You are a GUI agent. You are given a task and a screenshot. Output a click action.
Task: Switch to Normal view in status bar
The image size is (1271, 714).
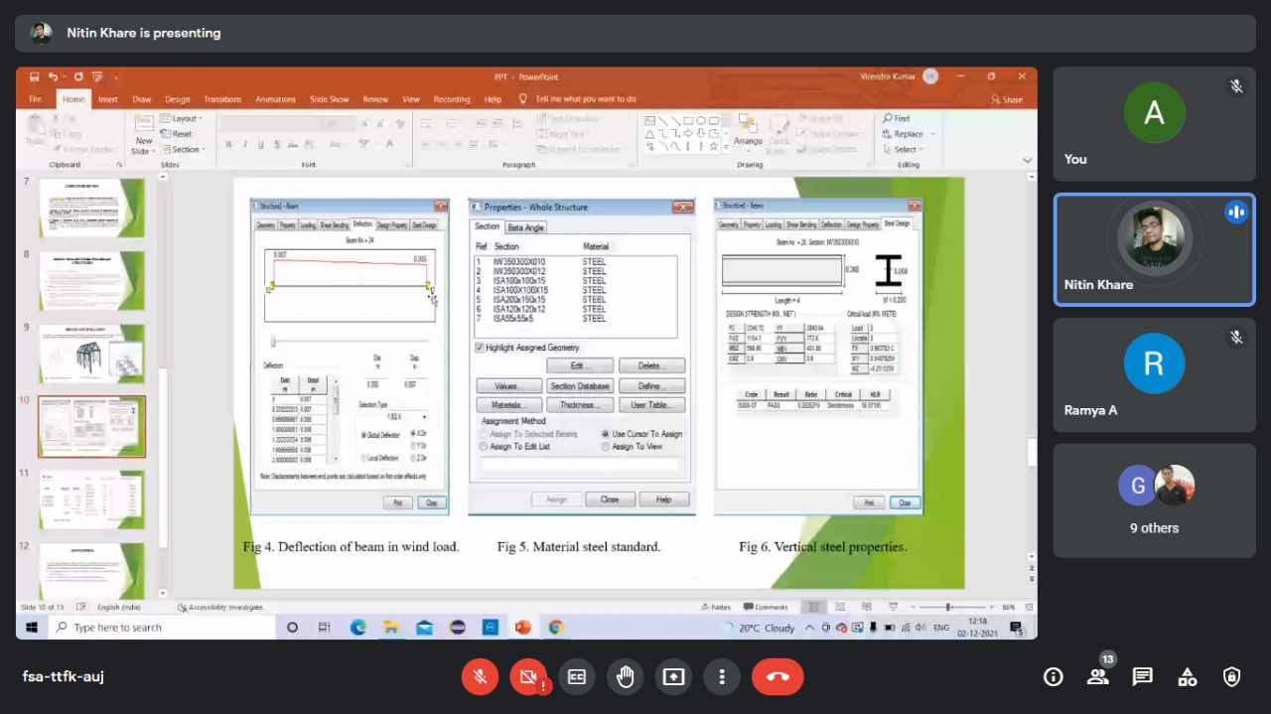[x=814, y=607]
